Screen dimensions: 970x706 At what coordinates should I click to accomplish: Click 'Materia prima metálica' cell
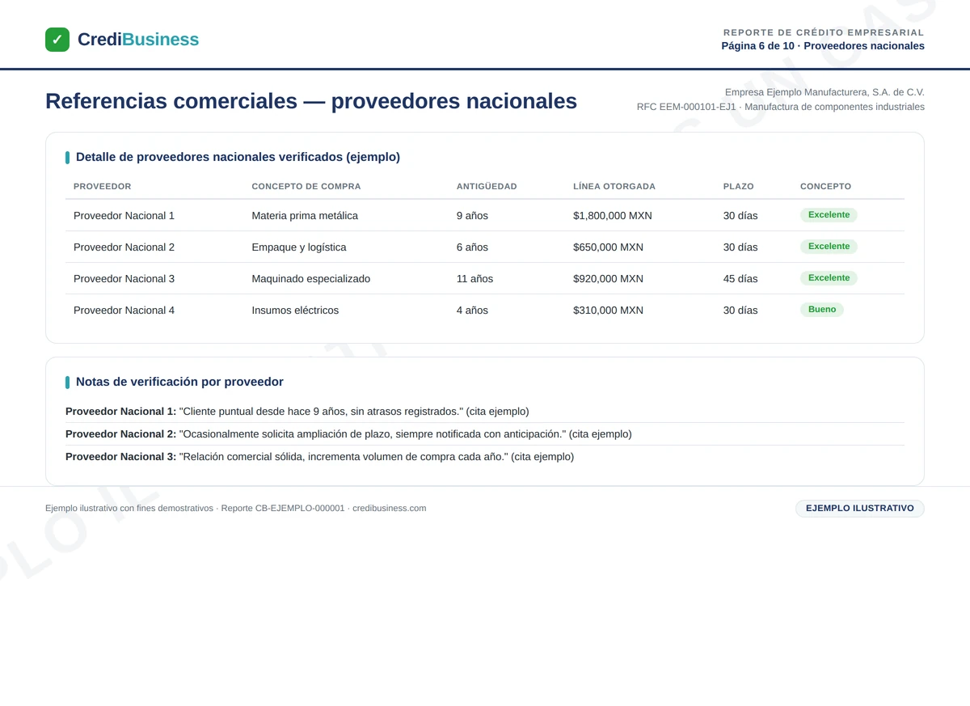tap(305, 216)
